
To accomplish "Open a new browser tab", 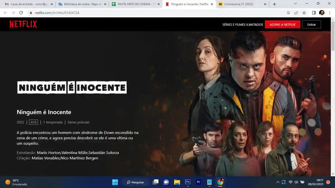I will click(x=274, y=4).
